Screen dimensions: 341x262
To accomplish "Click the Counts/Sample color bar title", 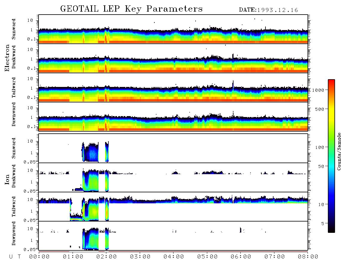I will pos(339,152).
